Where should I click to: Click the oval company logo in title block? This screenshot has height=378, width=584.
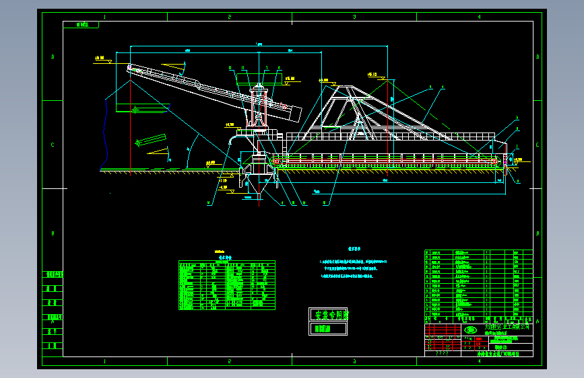(471, 330)
